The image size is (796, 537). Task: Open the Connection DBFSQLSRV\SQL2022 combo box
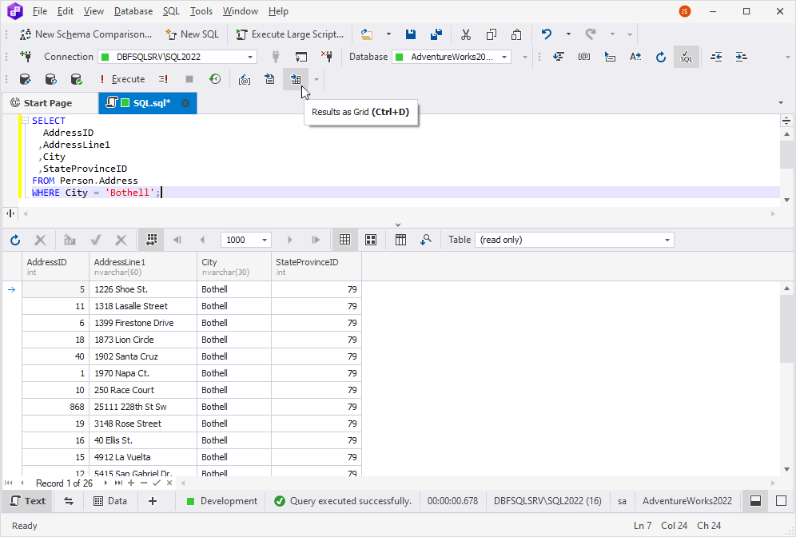(x=177, y=57)
